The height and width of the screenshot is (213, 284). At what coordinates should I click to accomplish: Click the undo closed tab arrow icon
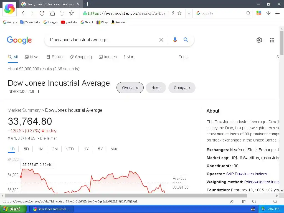coord(62,13)
